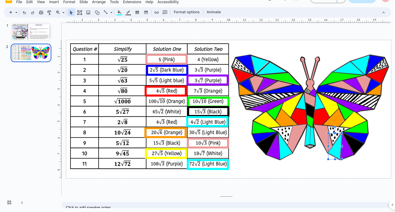The width and height of the screenshot is (395, 212).
Task: Expand the new slide layout dropdown arrow
Action: (x=16, y=12)
